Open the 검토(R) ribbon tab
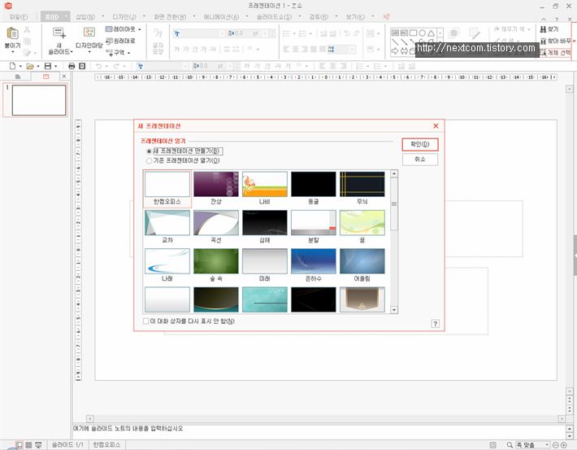This screenshot has width=577, height=450. [319, 17]
